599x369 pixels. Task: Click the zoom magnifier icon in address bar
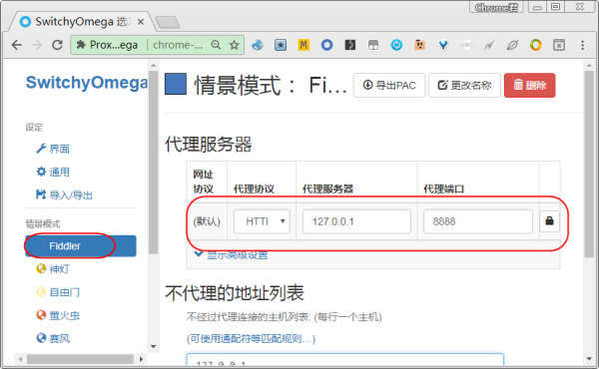pyautogui.click(x=216, y=45)
